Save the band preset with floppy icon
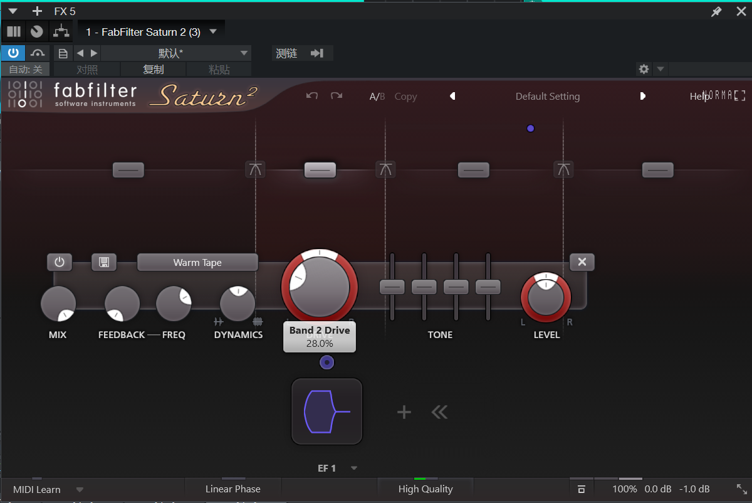The height and width of the screenshot is (503, 752). [x=104, y=262]
